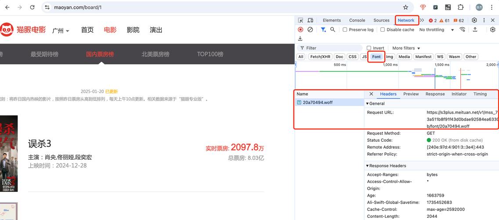Screen dimensions: 499x220
Task: Bookmark this page with the star icon
Action: click(x=405, y=7)
